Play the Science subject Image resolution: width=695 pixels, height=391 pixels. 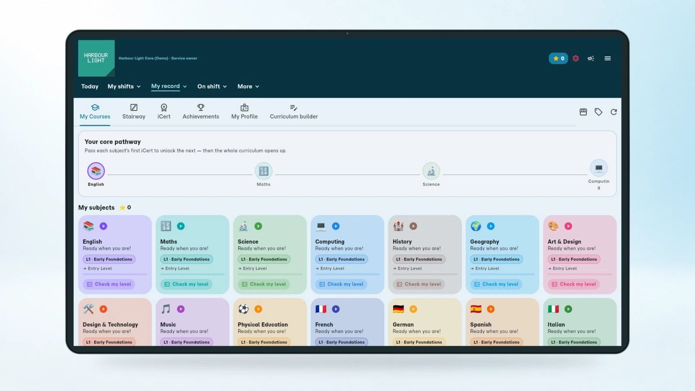(x=258, y=226)
